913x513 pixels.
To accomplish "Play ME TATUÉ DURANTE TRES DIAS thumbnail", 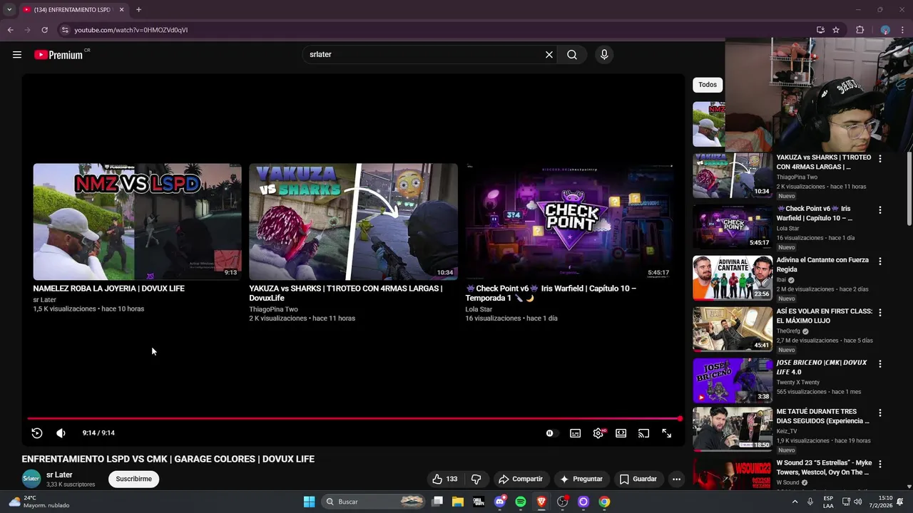I will tap(733, 429).
